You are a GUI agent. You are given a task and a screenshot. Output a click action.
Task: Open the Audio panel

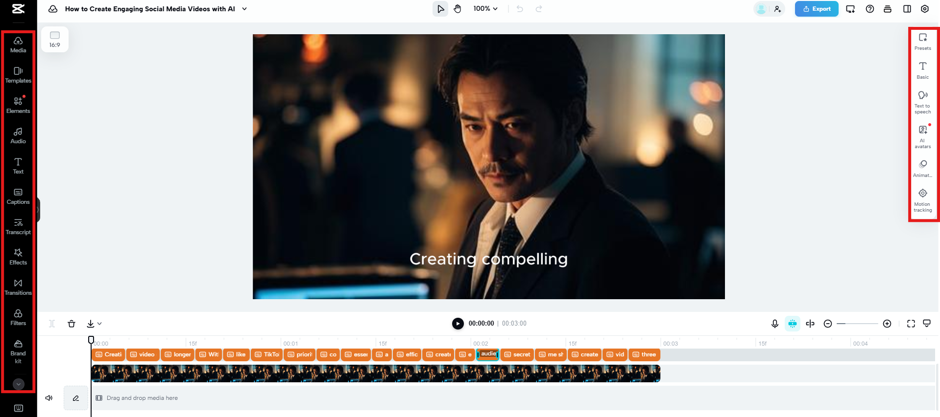(x=18, y=136)
